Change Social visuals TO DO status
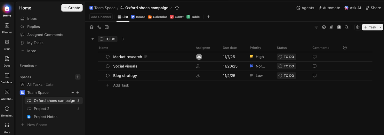 coord(286,66)
